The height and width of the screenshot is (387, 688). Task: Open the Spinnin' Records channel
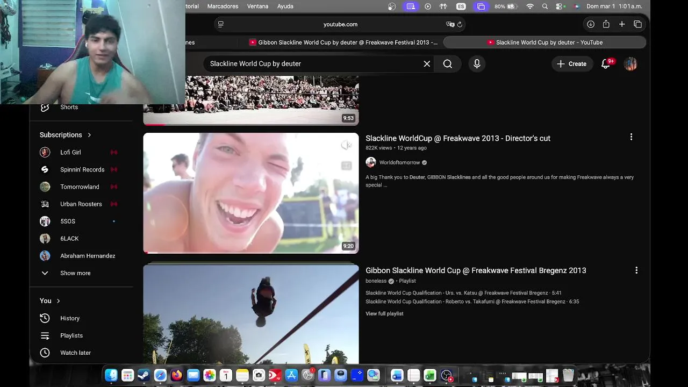click(x=82, y=169)
